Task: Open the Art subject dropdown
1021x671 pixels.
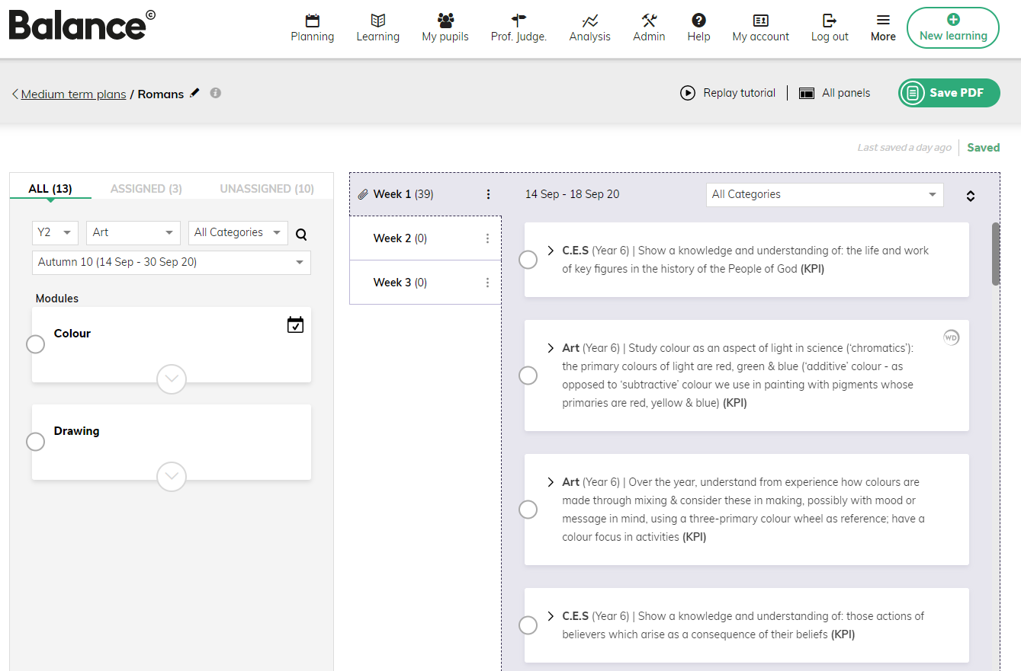Action: tap(133, 232)
